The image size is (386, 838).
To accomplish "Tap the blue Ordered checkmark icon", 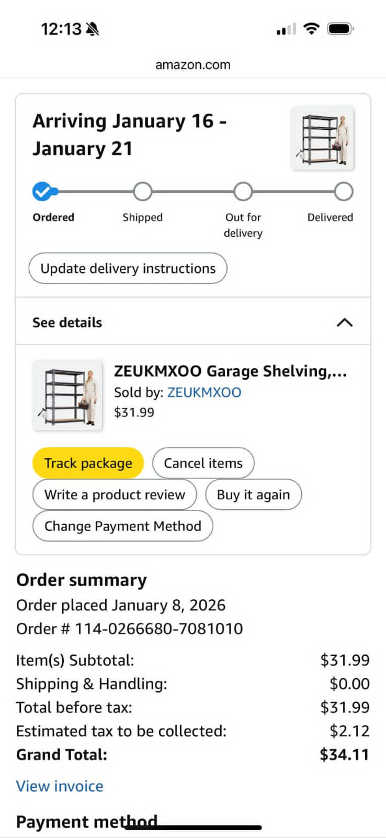I will pyautogui.click(x=42, y=192).
